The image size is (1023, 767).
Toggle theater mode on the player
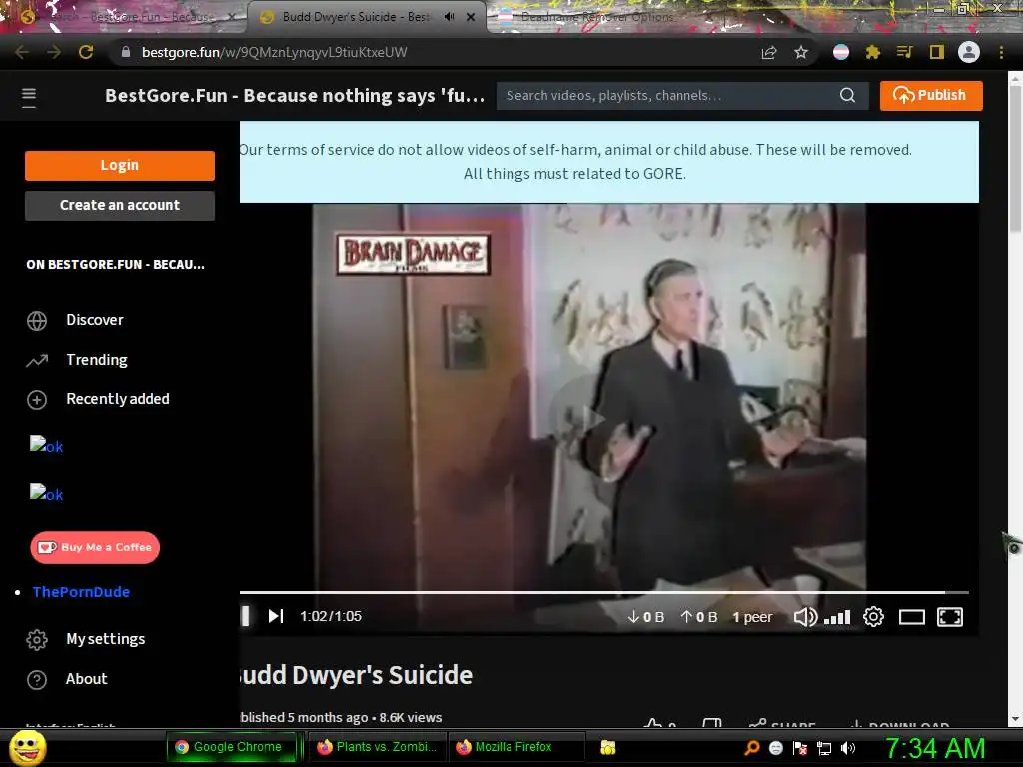[911, 617]
